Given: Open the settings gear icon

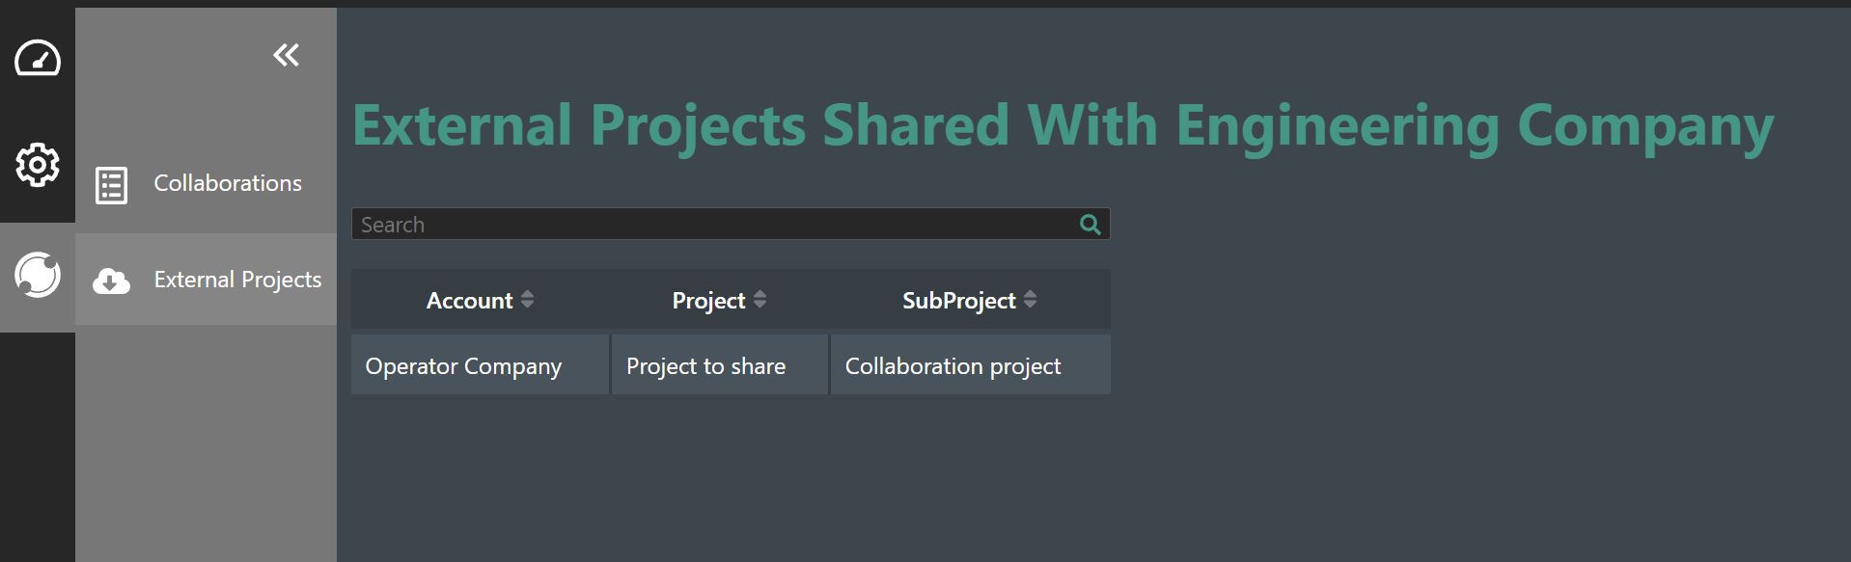Looking at the screenshot, I should 38,165.
